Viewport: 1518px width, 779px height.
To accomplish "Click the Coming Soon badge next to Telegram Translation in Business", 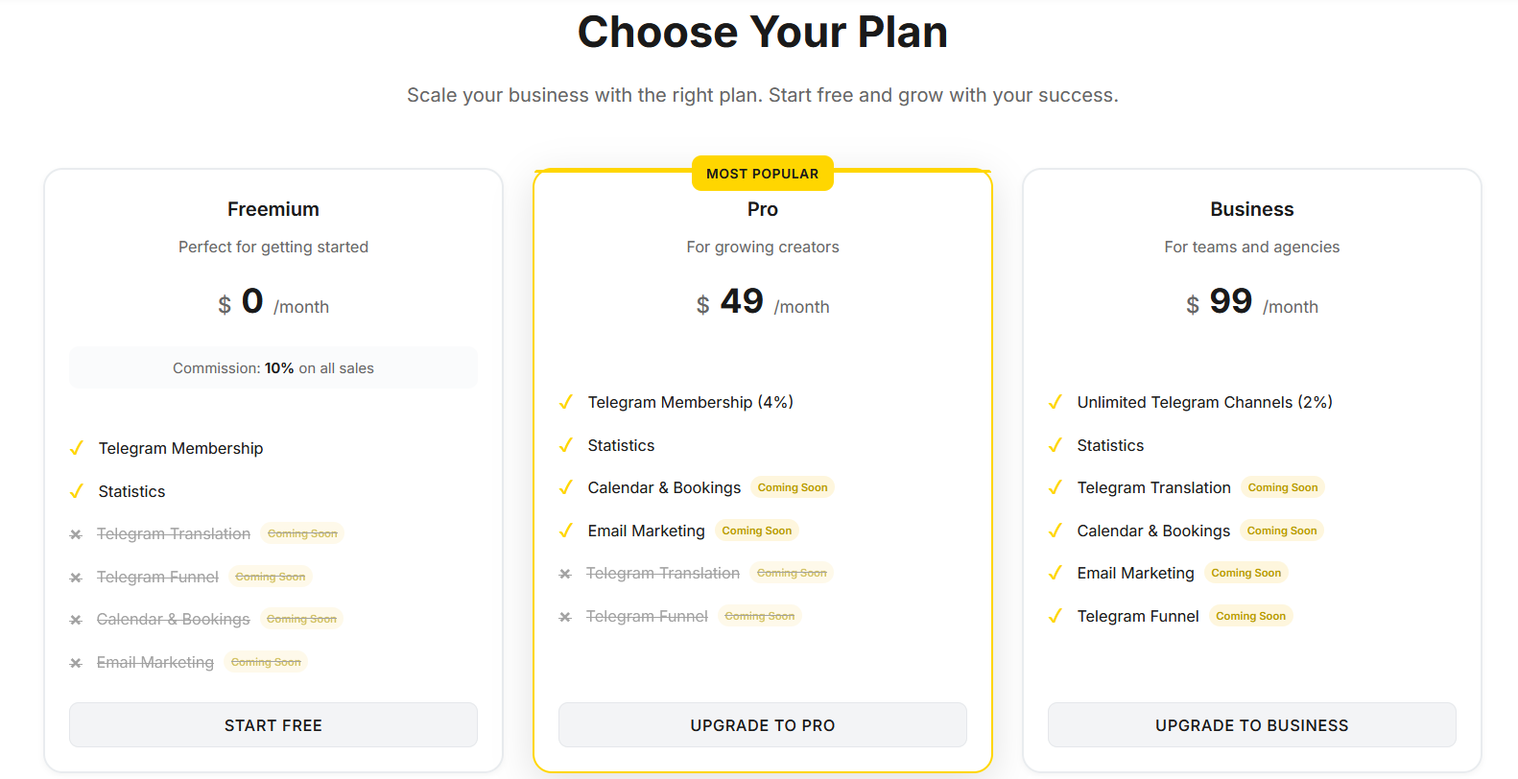I will pyautogui.click(x=1283, y=486).
